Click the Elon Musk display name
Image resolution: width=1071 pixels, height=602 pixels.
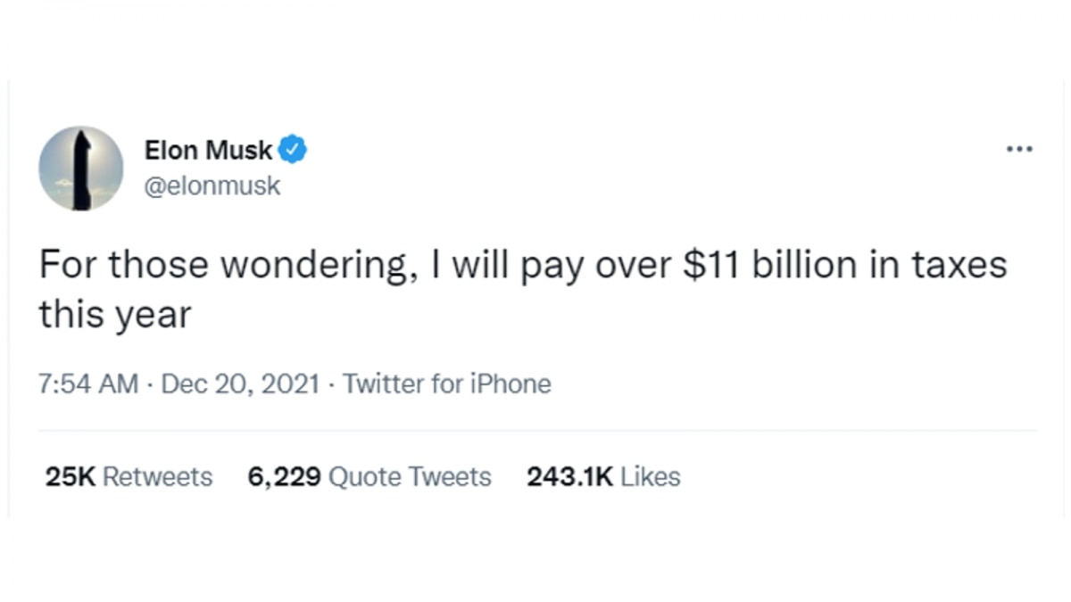point(208,151)
